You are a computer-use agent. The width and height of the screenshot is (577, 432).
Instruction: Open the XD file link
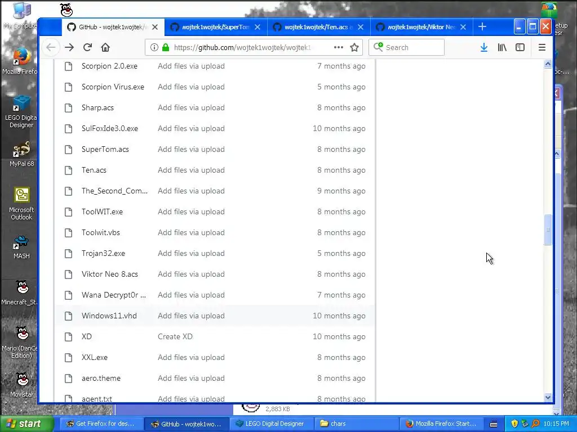(x=86, y=337)
